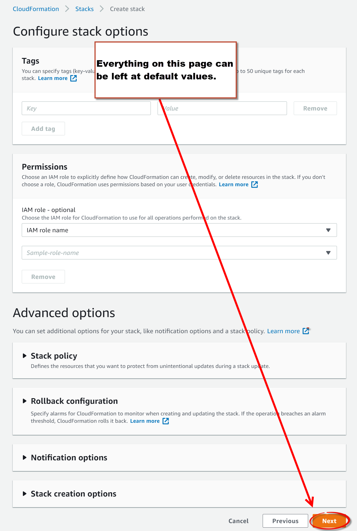
Task: Cancel the stack creation
Action: pos(238,521)
